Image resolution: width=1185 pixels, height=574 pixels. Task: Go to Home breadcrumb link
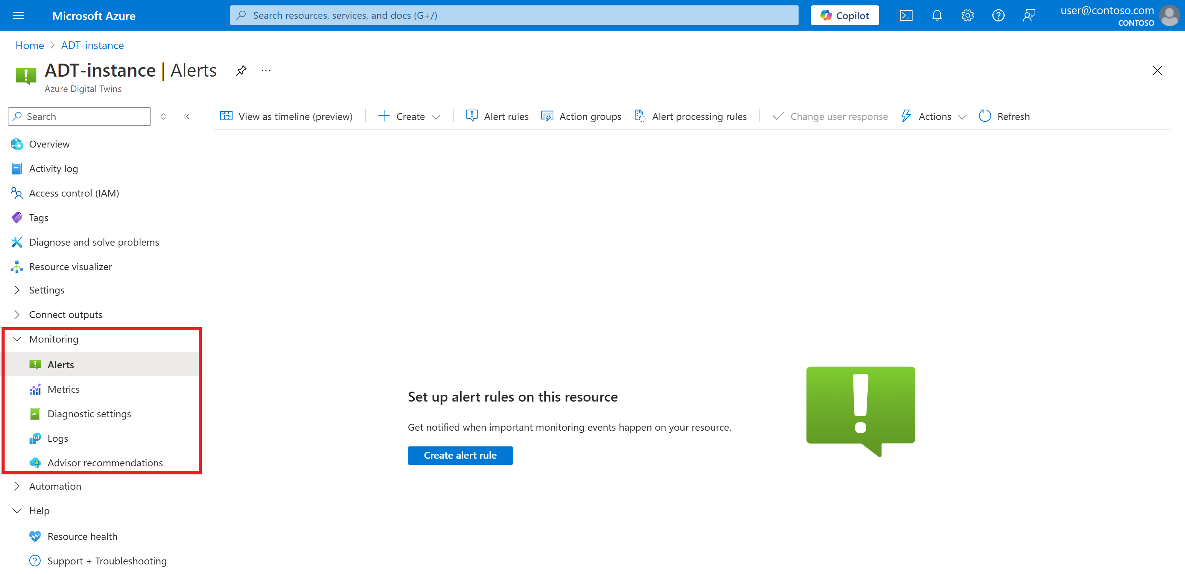(30, 46)
